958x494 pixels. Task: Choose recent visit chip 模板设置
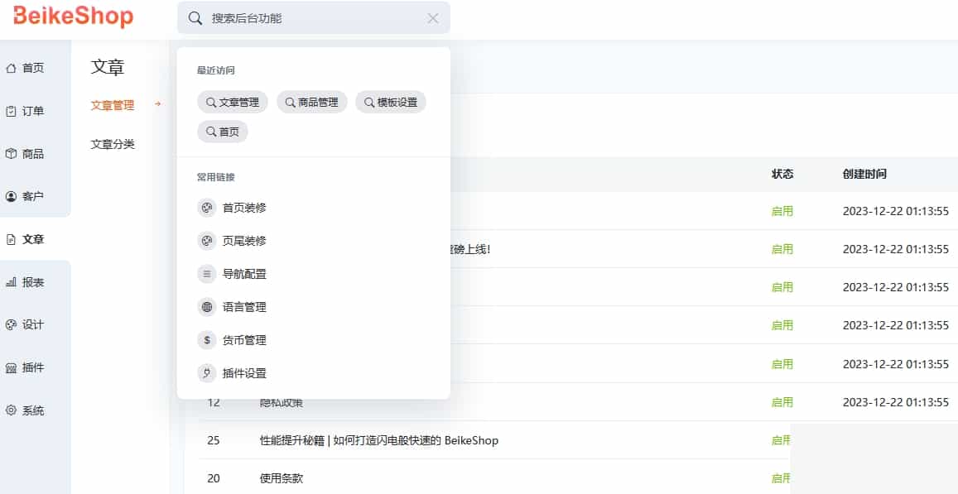[x=391, y=103]
